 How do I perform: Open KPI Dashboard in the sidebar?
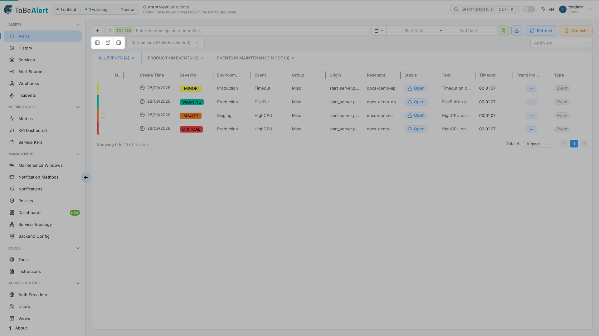(x=43, y=130)
